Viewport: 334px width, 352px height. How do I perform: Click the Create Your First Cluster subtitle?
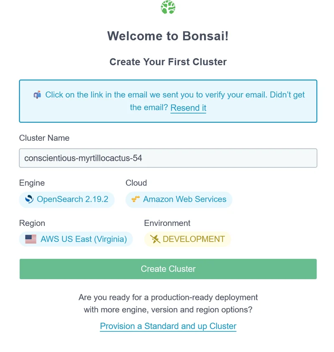167,62
